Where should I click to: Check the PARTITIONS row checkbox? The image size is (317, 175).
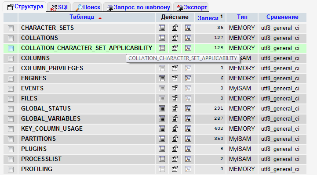pyautogui.click(x=11, y=139)
